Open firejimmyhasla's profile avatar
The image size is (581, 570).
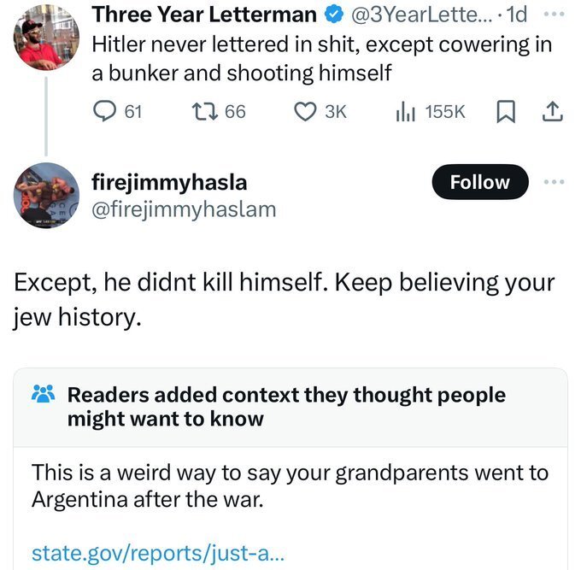pyautogui.click(x=46, y=196)
